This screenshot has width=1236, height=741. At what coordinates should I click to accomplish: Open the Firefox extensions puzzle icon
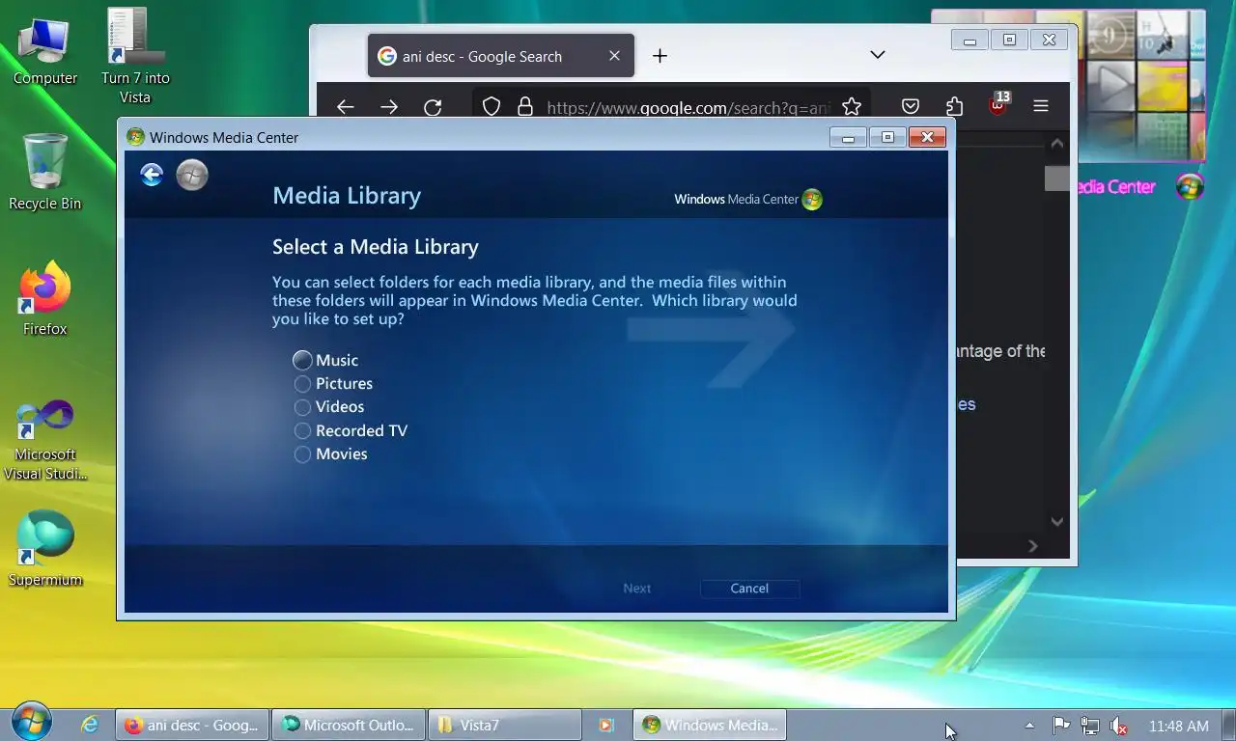[x=955, y=107]
